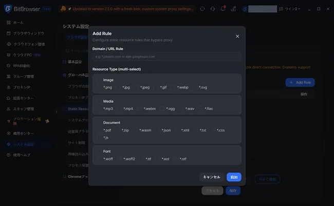Image resolution: width=334 pixels, height=206 pixels.
Task: Check the *.wav option
Action: click(181, 108)
